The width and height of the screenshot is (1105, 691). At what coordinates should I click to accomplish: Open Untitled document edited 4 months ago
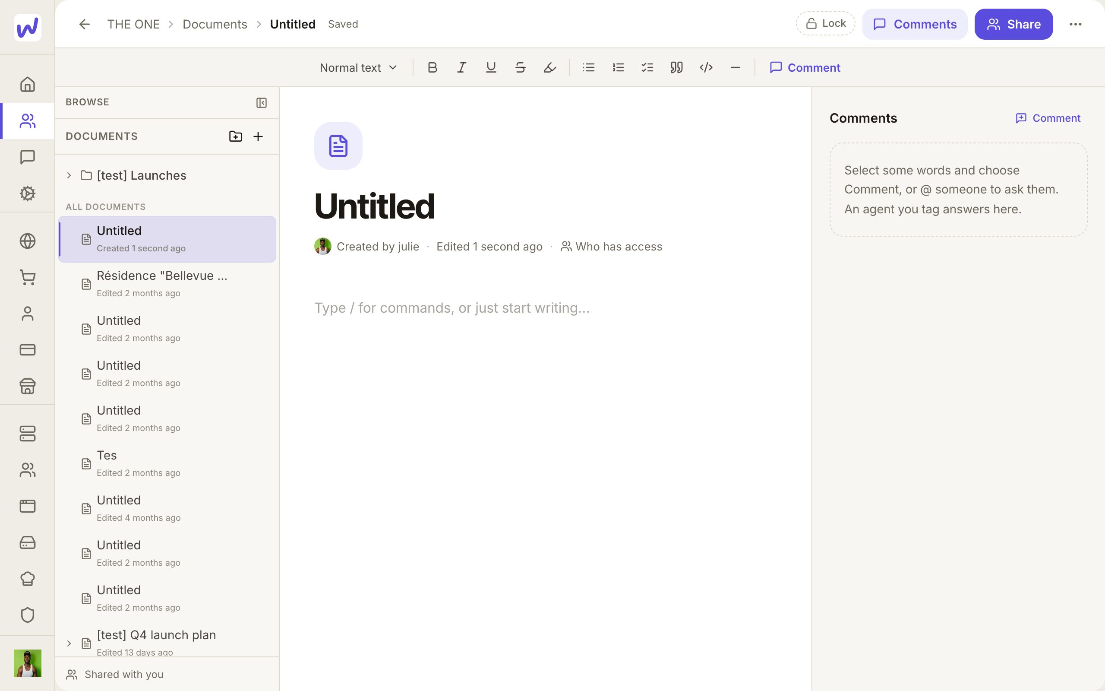point(167,508)
